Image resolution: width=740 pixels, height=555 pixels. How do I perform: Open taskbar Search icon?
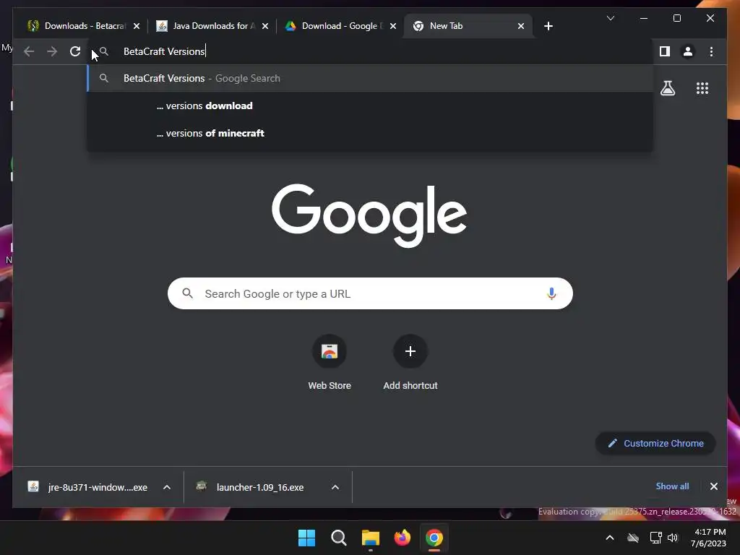(339, 538)
